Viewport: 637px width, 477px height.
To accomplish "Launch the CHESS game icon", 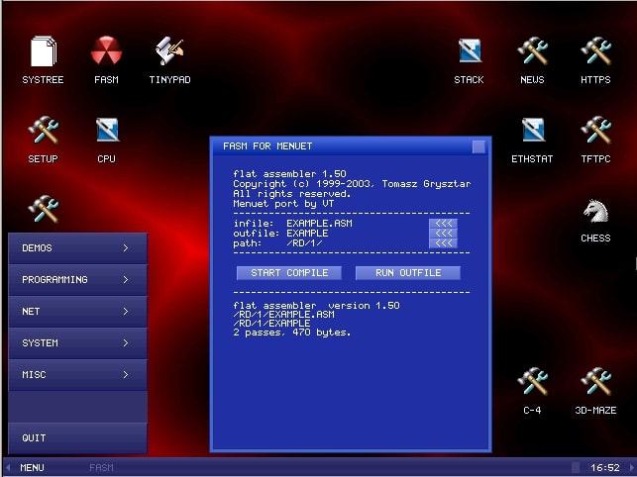I will point(595,212).
